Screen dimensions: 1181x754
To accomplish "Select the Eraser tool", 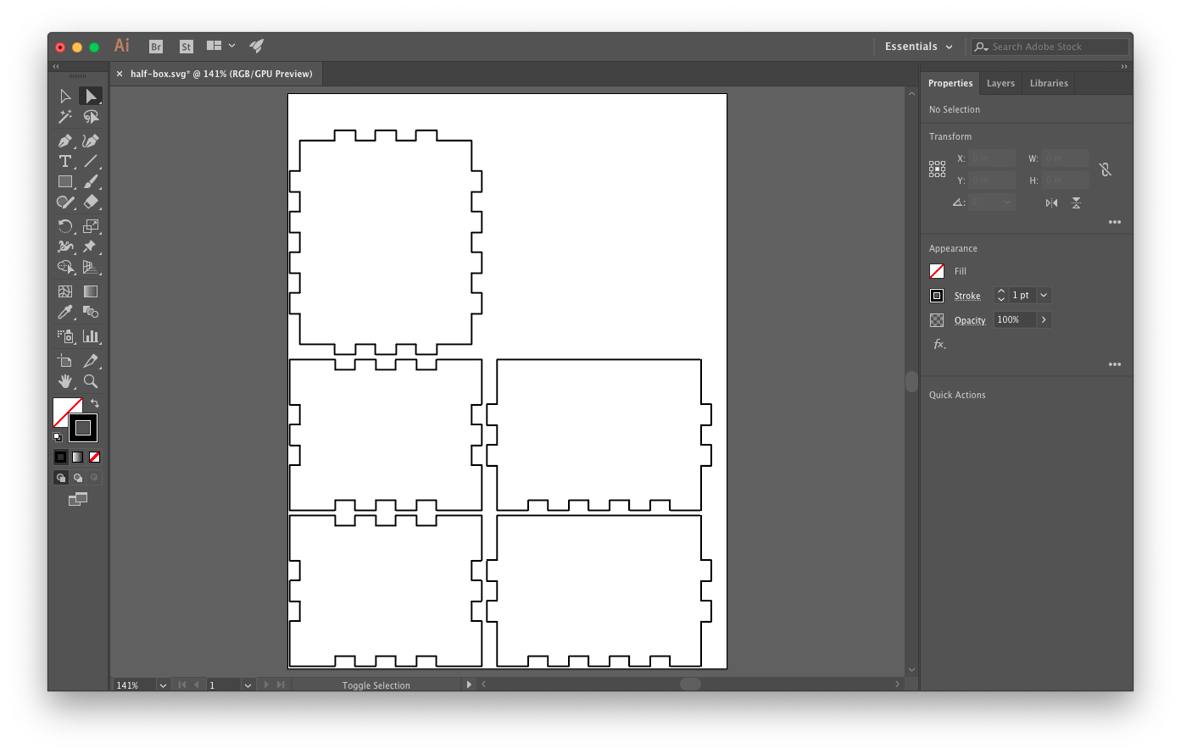I will [x=91, y=202].
